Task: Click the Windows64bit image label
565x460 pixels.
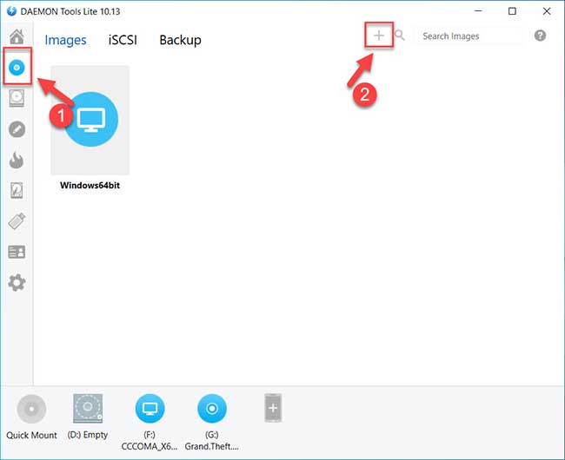Action: tap(90, 186)
